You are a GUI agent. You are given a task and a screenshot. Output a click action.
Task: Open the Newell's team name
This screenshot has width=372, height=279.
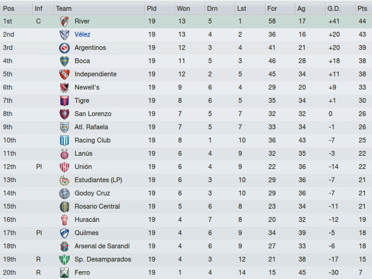tap(87, 87)
